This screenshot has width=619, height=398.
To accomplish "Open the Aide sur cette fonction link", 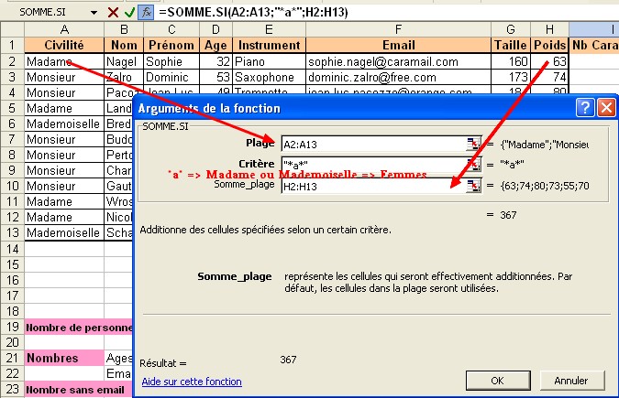I will click(191, 382).
